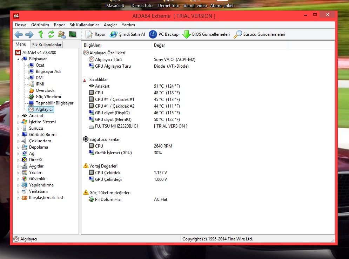349x259 pixels.
Task: Click the Güvenlik shield icon
Action: tap(25, 179)
